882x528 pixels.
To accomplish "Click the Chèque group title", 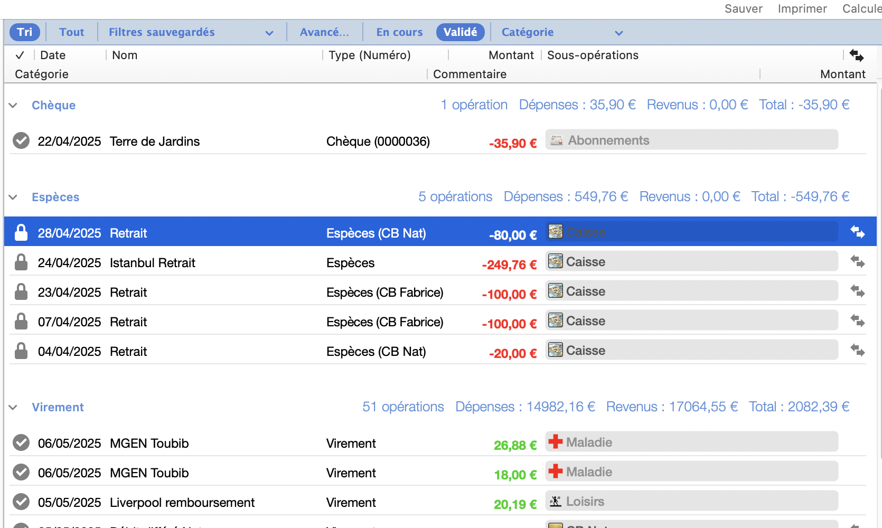I will coord(54,106).
